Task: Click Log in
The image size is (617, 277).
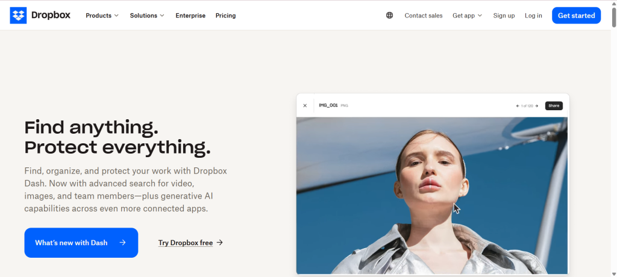Action: point(533,16)
